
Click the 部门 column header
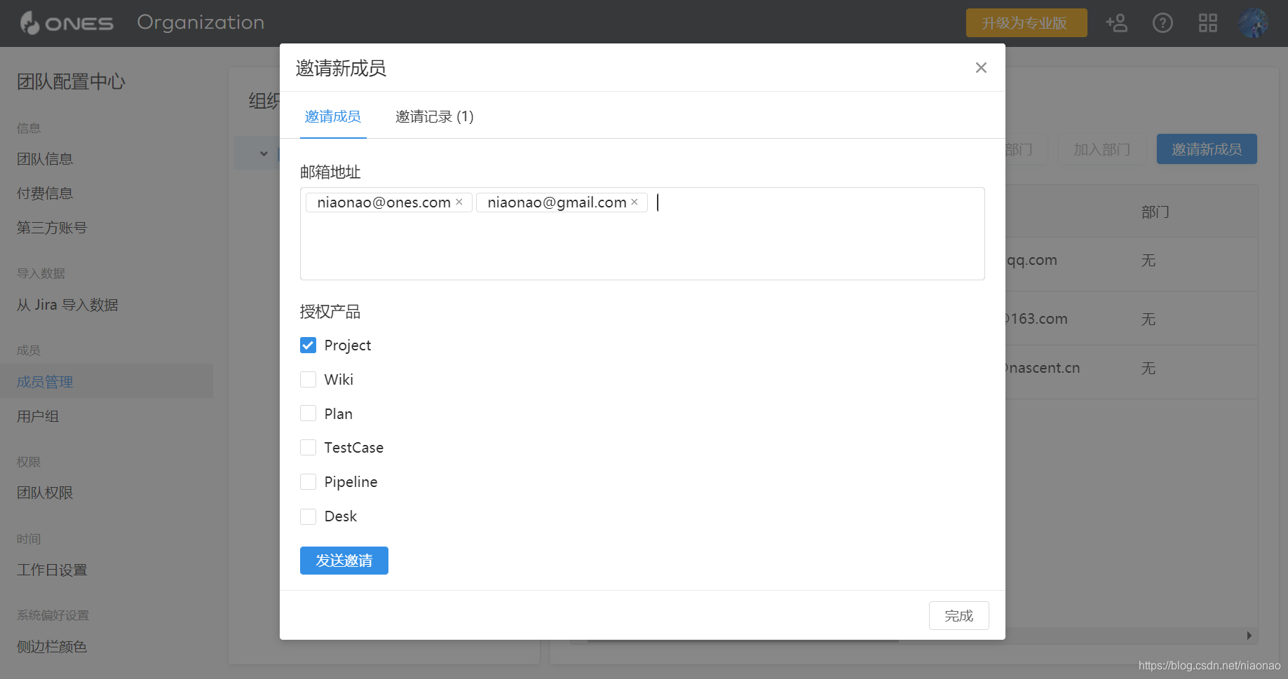click(1155, 212)
